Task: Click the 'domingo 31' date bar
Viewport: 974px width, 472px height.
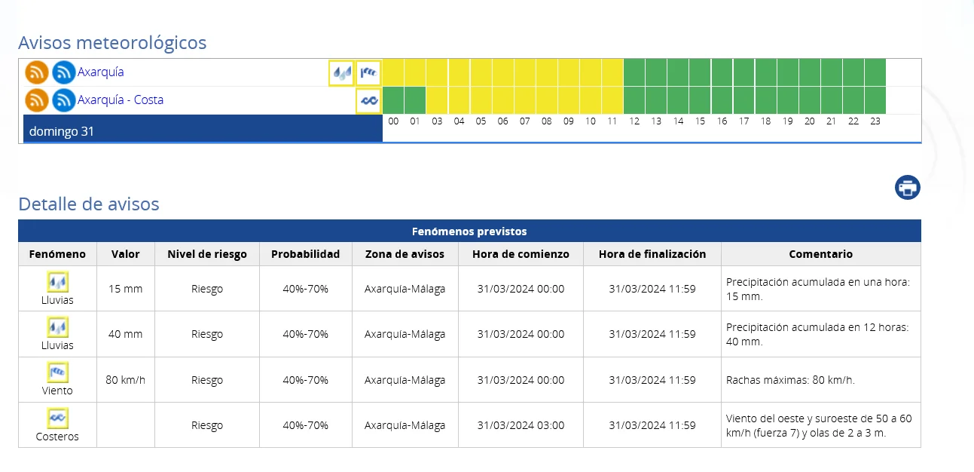Action: (x=203, y=128)
